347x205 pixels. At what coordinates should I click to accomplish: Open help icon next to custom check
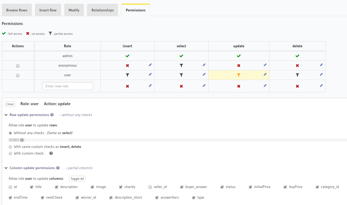click(x=51, y=153)
